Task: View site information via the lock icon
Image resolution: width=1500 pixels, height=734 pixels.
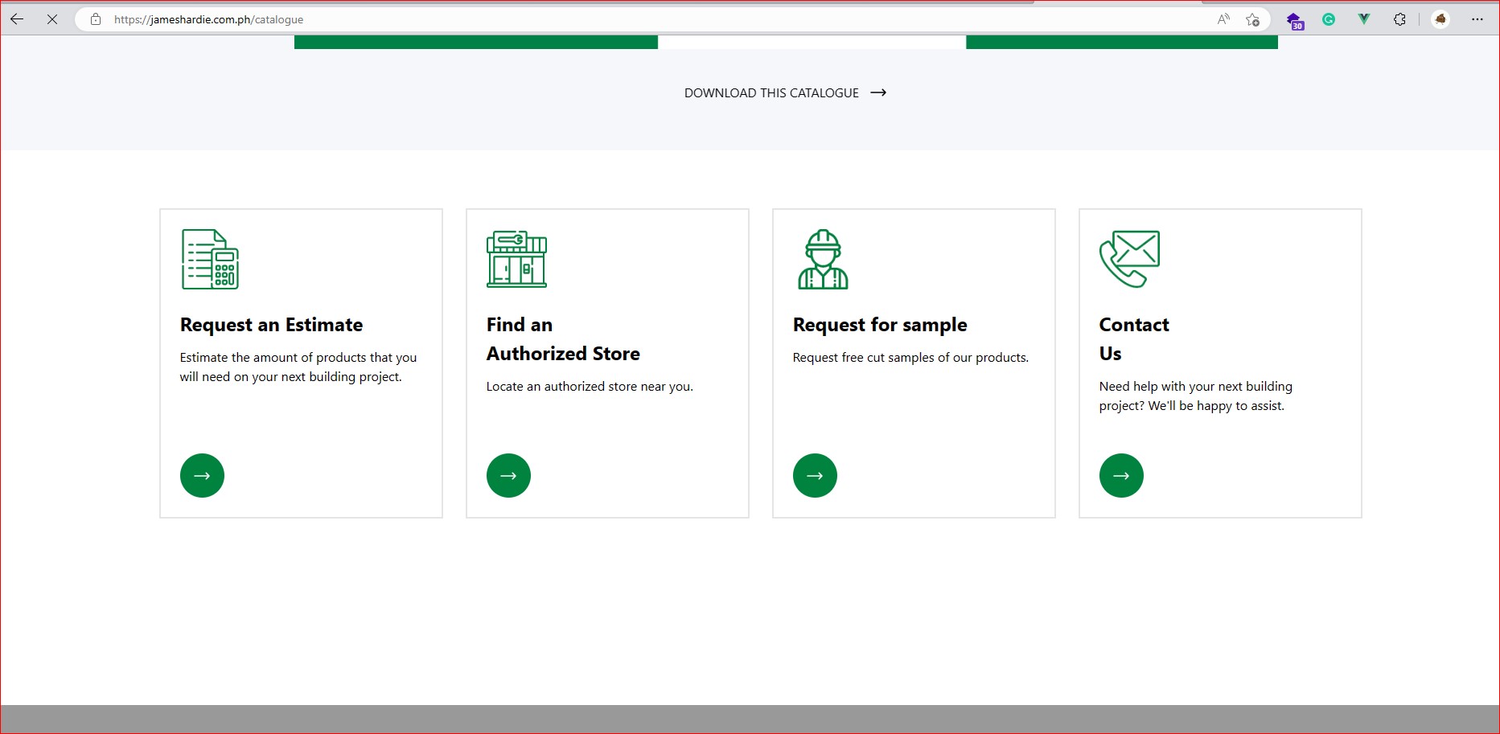Action: click(x=96, y=19)
